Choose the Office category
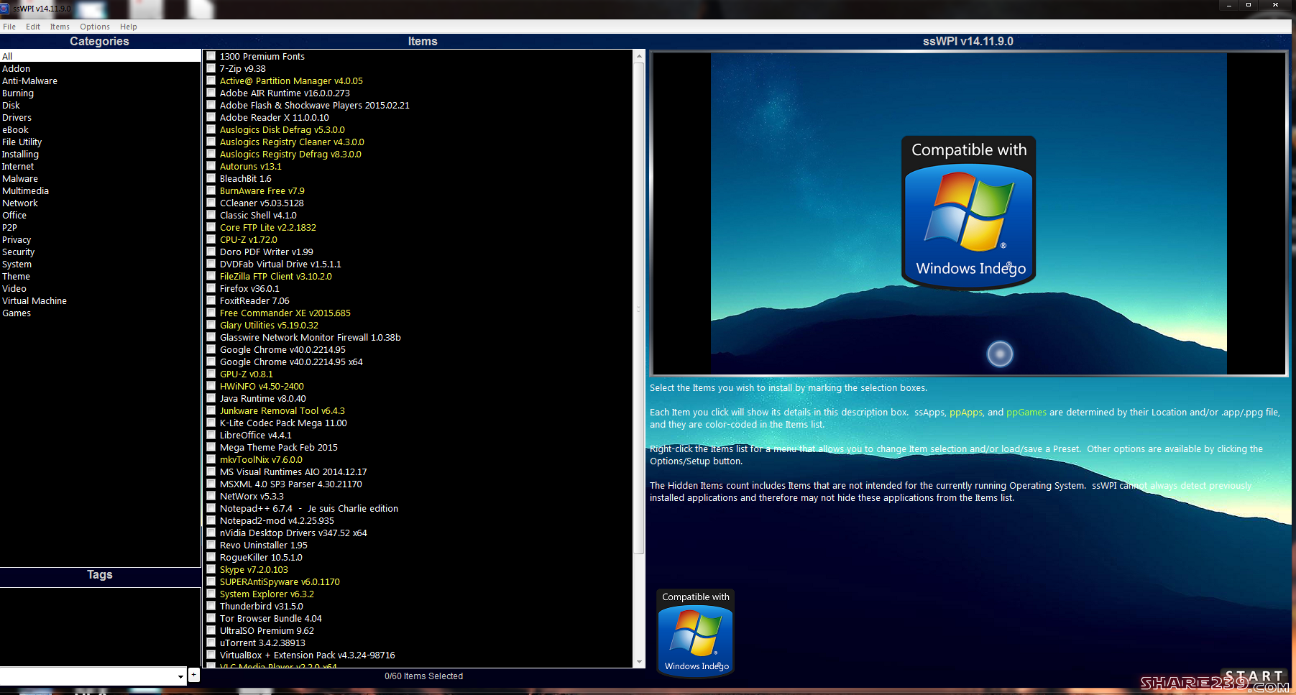The image size is (1296, 695). (x=14, y=215)
